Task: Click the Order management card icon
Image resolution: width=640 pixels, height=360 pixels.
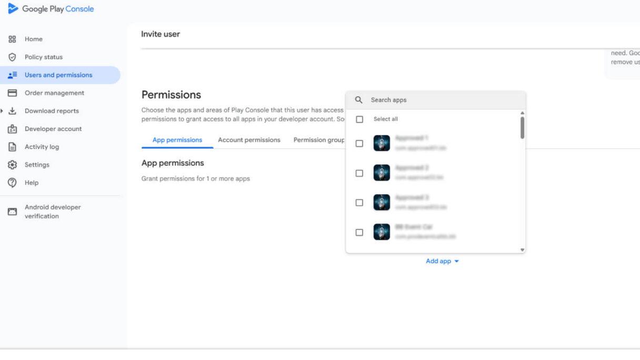Action: pyautogui.click(x=12, y=93)
